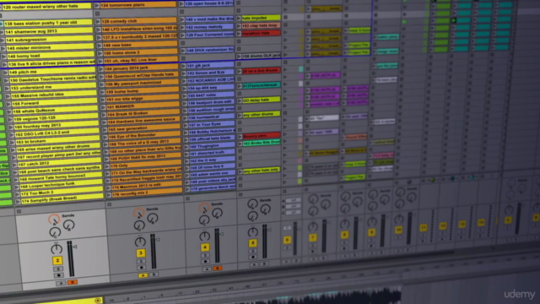Click the track 4 volume fader
This screenshot has height=304, width=540.
point(217,246)
